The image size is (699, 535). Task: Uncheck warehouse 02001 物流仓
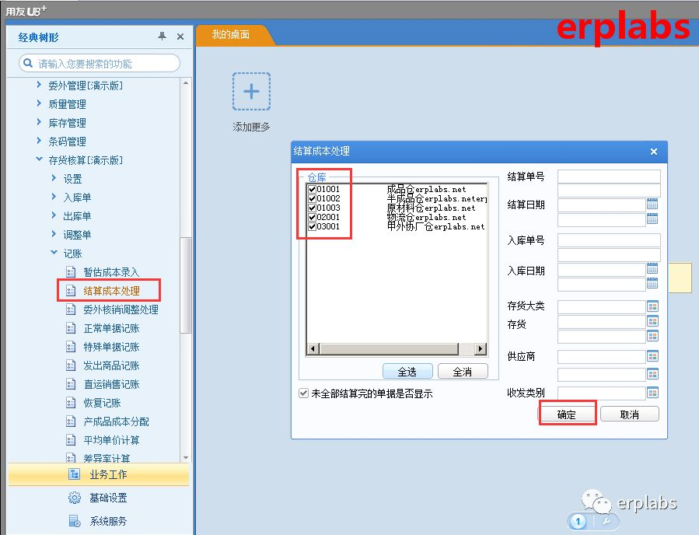point(312,217)
